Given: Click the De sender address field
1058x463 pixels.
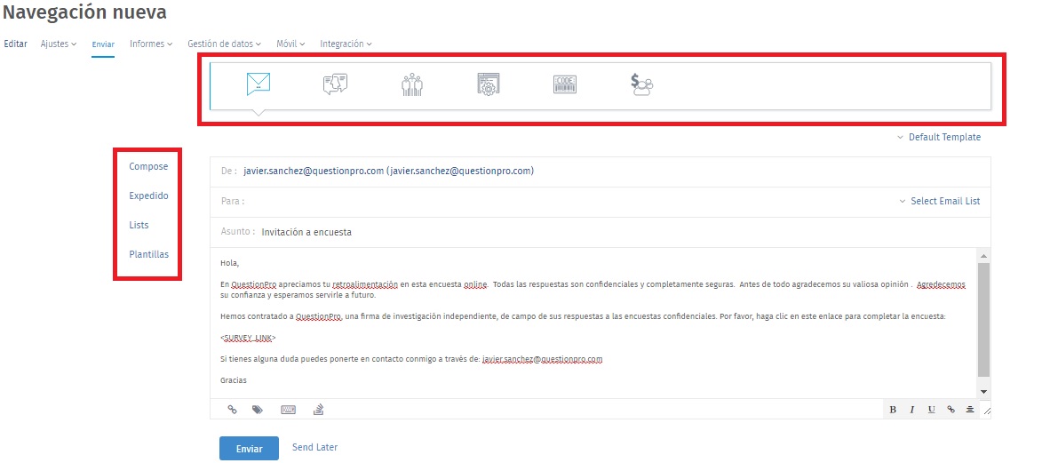Looking at the screenshot, I should pos(601,172).
